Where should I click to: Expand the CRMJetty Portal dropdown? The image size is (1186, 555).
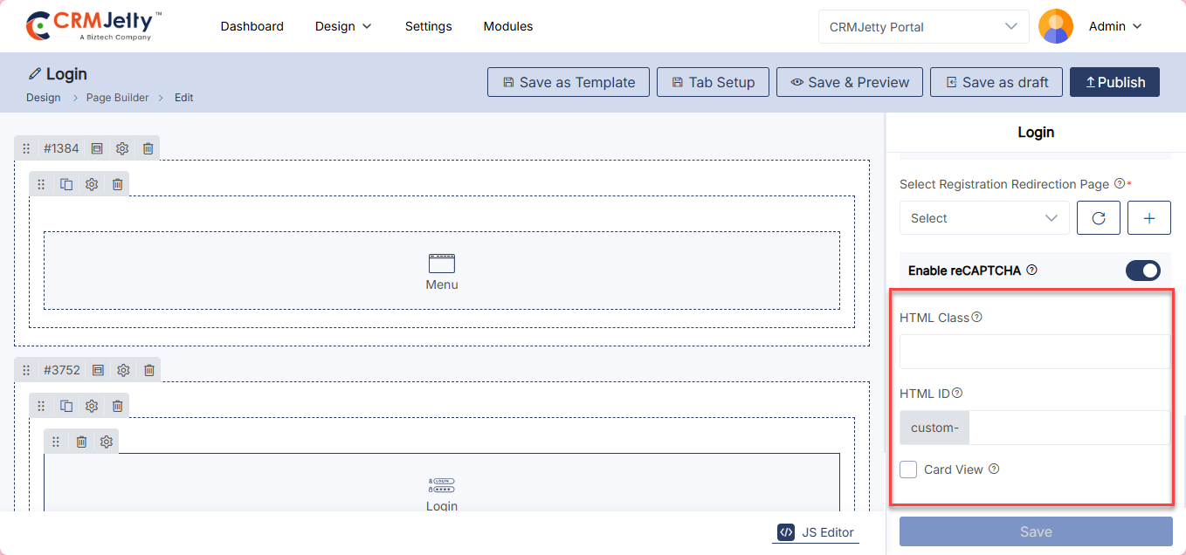[x=922, y=27]
